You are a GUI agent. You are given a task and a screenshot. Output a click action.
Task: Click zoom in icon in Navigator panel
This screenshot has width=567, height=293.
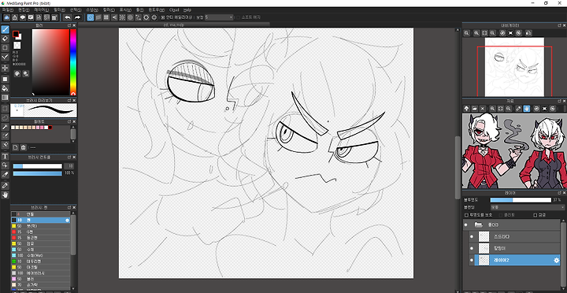click(x=476, y=33)
